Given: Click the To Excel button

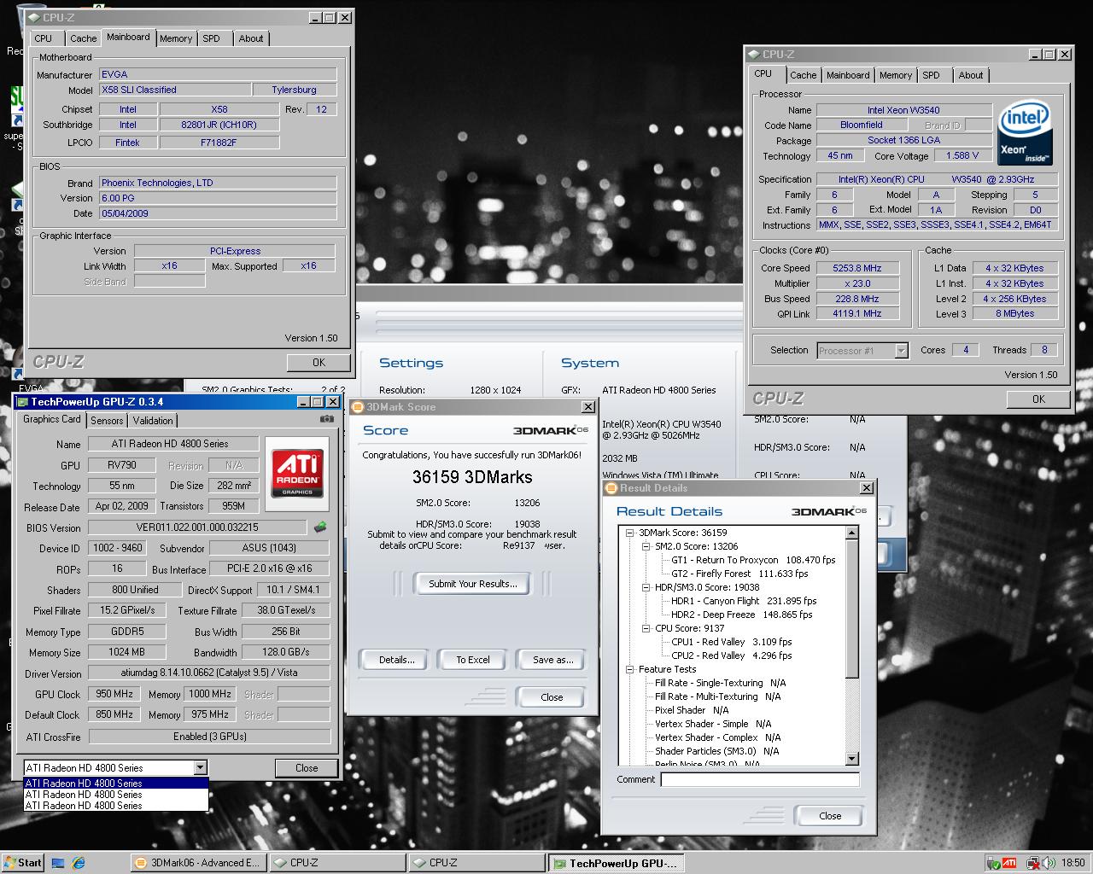Looking at the screenshot, I should [473, 660].
